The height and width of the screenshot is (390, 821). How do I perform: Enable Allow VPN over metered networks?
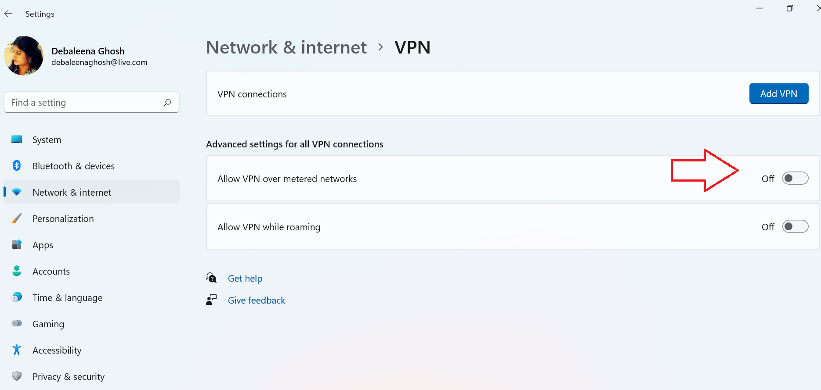coord(795,179)
